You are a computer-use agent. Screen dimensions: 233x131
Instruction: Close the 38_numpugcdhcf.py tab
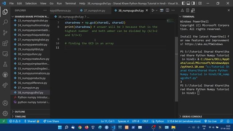[x=147, y=11]
